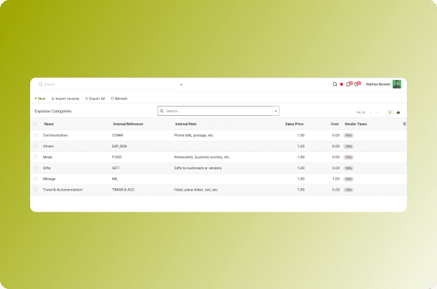Click 'Restaurants, business lunches, etc.' note
Screen dimensions: 437x289
tap(202, 157)
